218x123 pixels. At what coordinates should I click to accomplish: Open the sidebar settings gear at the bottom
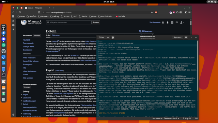[x=13, y=115]
